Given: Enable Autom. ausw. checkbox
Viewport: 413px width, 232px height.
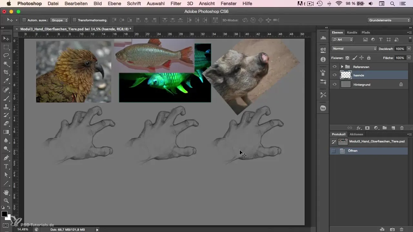Looking at the screenshot, I should pyautogui.click(x=24, y=20).
